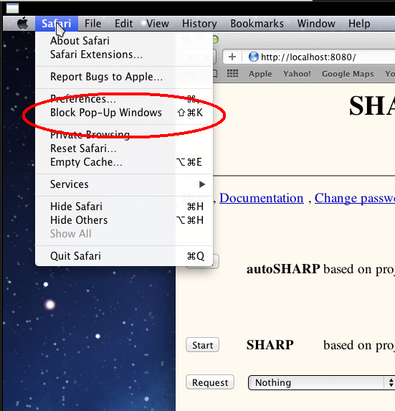The height and width of the screenshot is (411, 395).
Task: Click the globe site icon in address bar
Action: 253,57
